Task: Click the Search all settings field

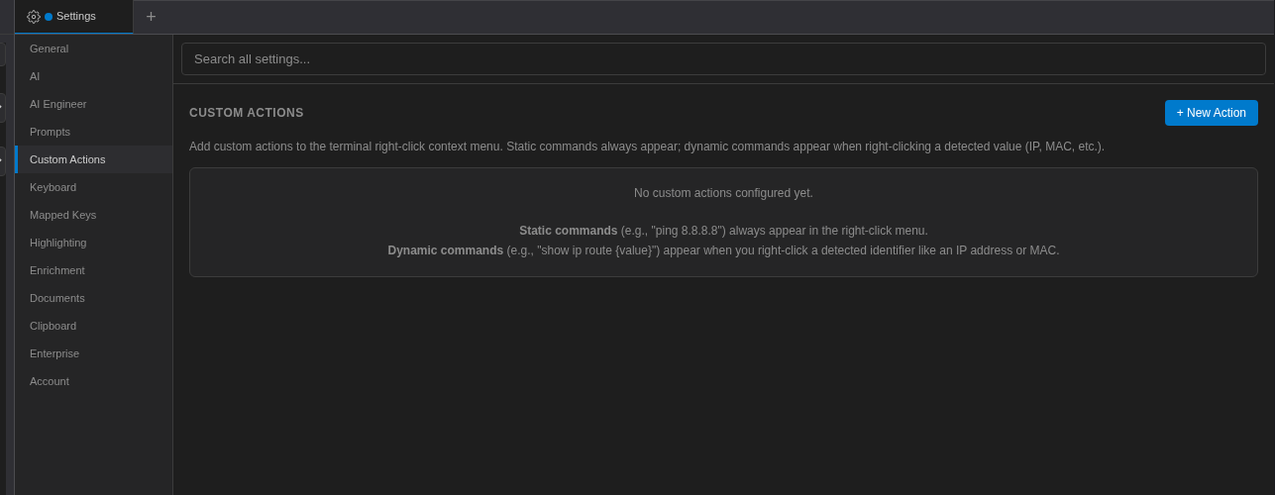Action: 723,58
